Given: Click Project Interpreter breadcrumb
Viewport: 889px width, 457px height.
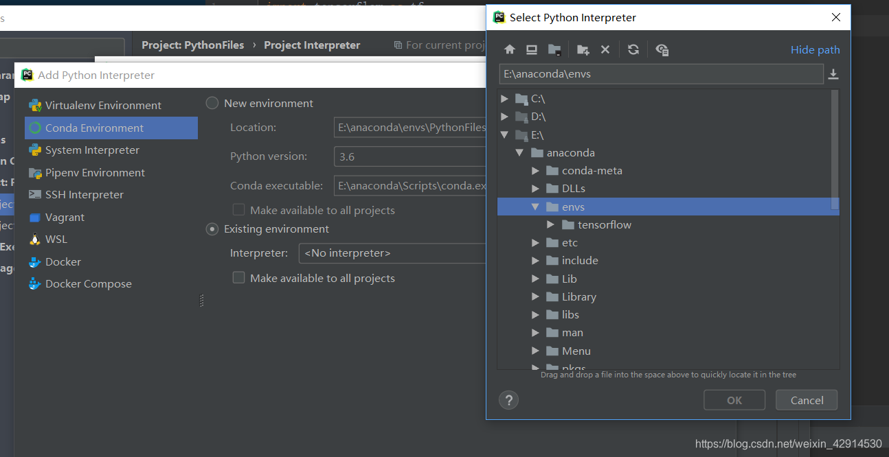Looking at the screenshot, I should tap(312, 45).
